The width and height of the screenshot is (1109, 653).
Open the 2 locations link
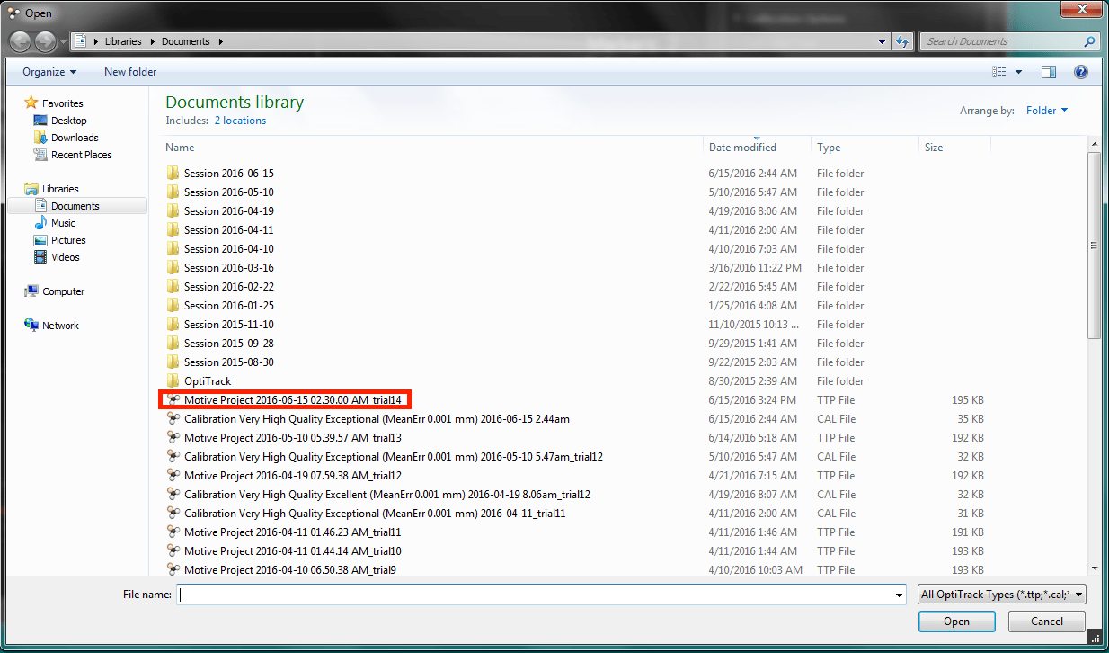tap(240, 121)
